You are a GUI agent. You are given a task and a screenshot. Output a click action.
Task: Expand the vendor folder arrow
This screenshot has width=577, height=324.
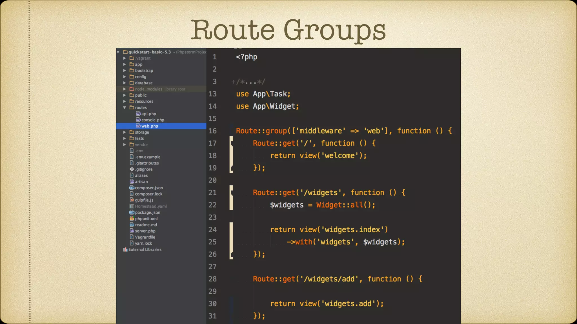[125, 145]
